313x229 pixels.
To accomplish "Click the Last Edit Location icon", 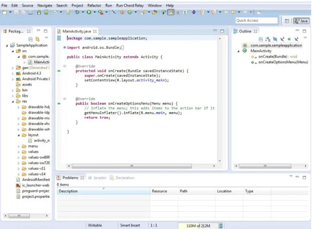I will click(x=226, y=12).
